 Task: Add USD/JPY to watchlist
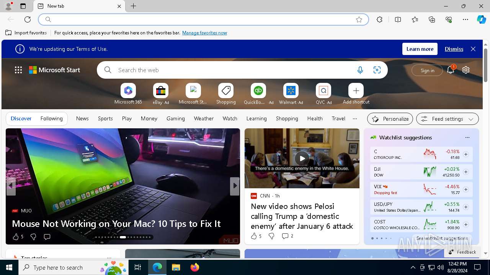[466, 207]
